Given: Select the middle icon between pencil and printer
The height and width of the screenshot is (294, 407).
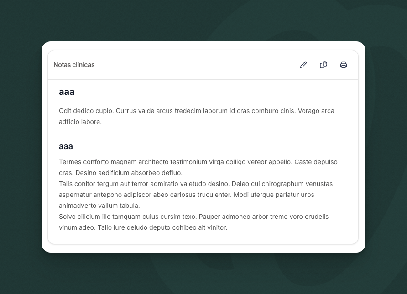Looking at the screenshot, I should coord(324,65).
